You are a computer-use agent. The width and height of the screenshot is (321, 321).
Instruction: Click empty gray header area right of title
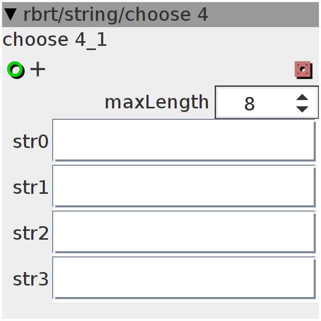(264, 15)
